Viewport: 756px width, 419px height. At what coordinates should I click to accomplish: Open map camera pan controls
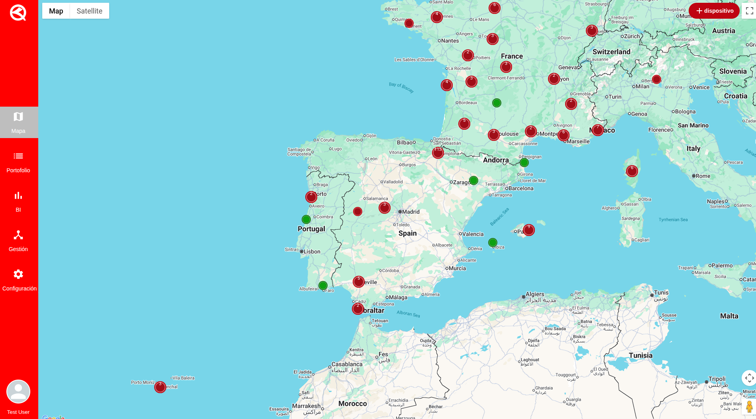(x=749, y=378)
